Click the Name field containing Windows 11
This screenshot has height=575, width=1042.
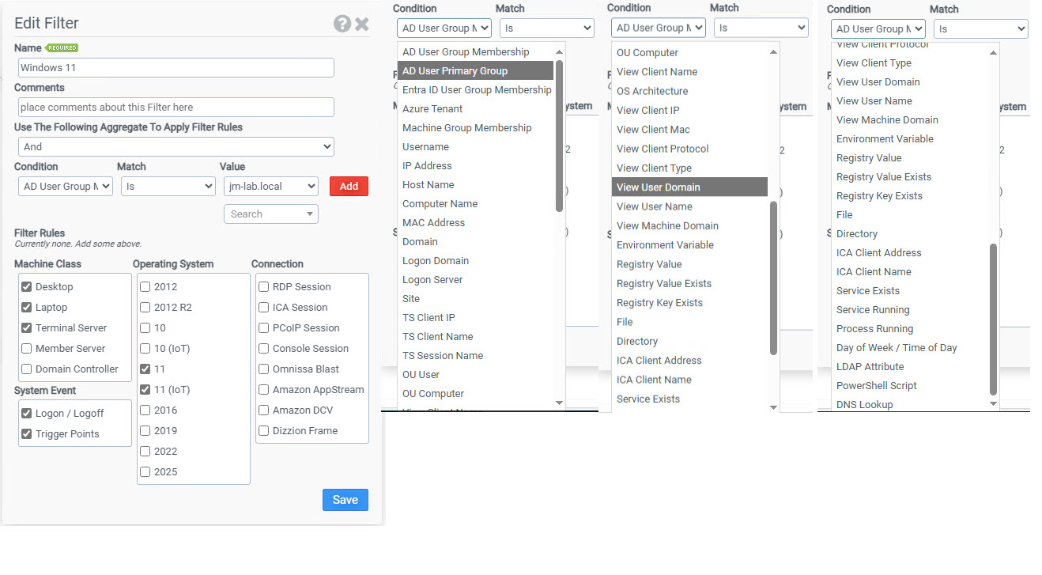pyautogui.click(x=176, y=68)
